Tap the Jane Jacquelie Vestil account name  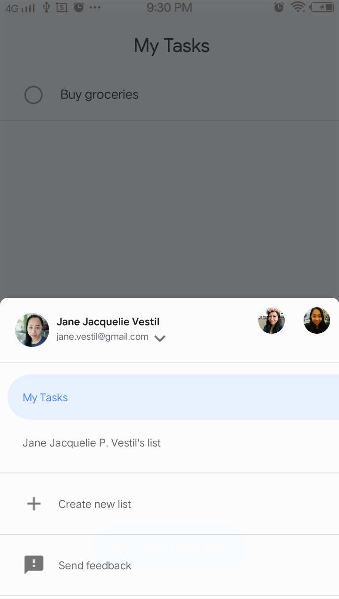108,321
